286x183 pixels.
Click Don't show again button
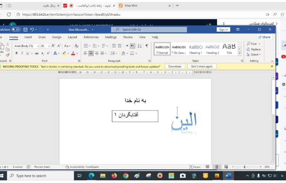202,67
